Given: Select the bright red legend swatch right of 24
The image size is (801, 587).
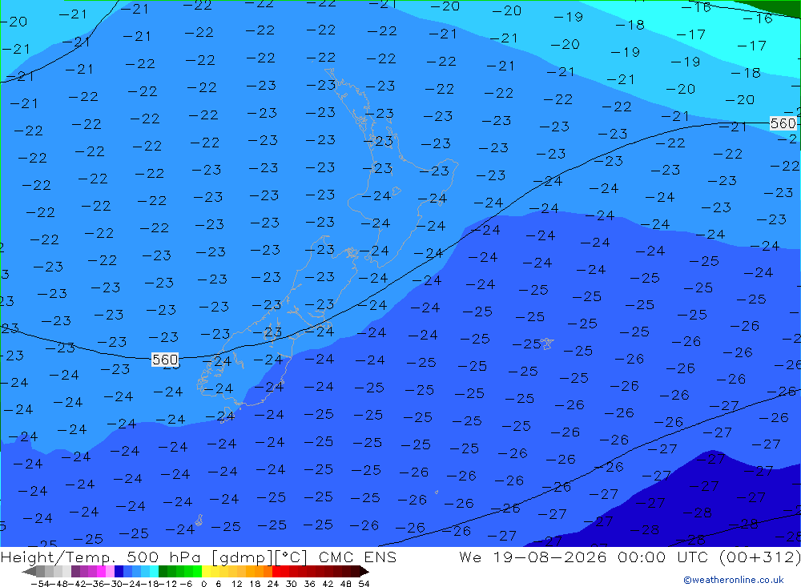Looking at the screenshot, I should tap(276, 571).
